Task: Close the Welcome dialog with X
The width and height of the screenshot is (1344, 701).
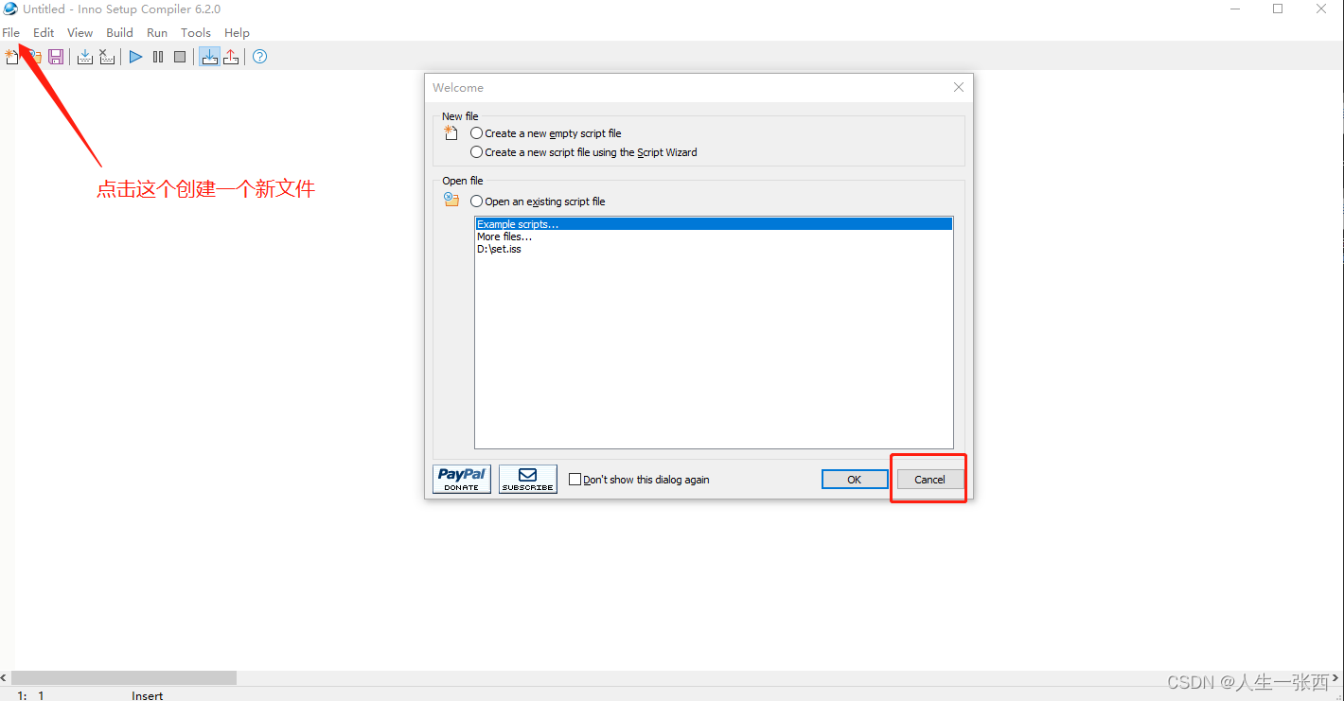Action: click(x=959, y=87)
